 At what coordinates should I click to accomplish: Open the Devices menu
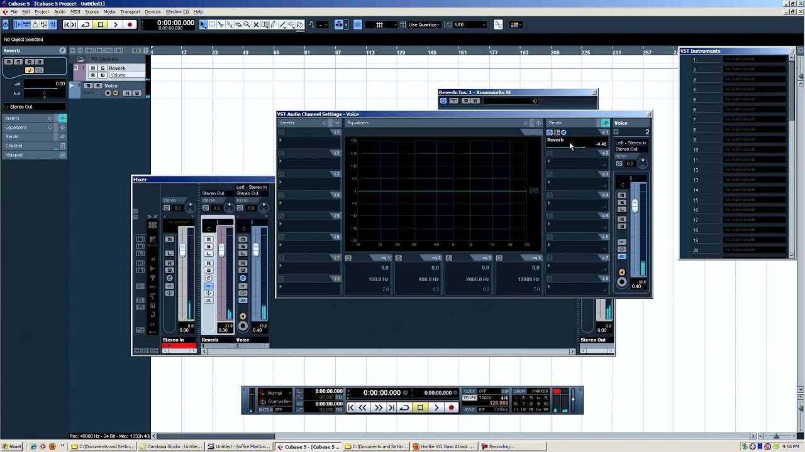[153, 12]
